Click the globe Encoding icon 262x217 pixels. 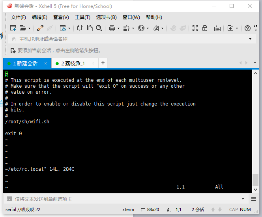click(141, 28)
